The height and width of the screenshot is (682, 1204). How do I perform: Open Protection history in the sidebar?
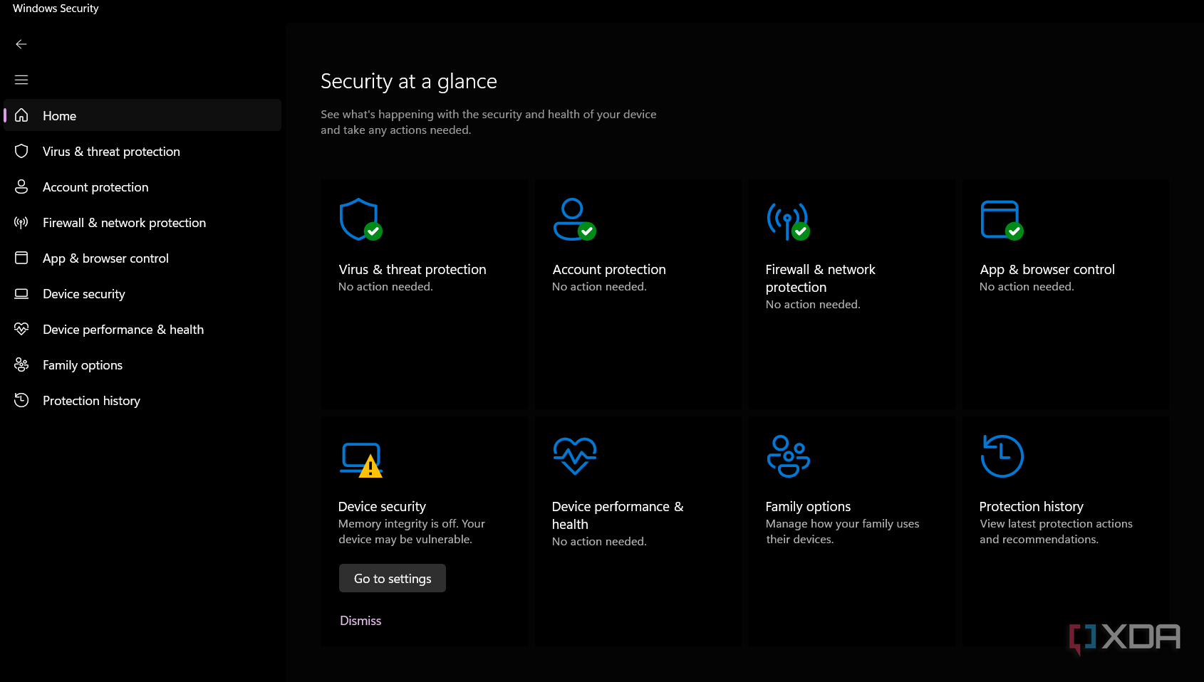click(x=142, y=400)
